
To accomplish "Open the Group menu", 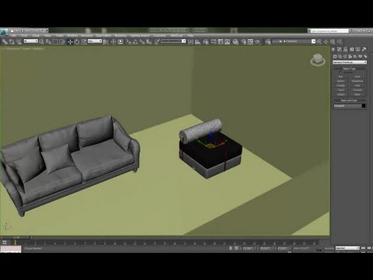I will pos(36,36).
